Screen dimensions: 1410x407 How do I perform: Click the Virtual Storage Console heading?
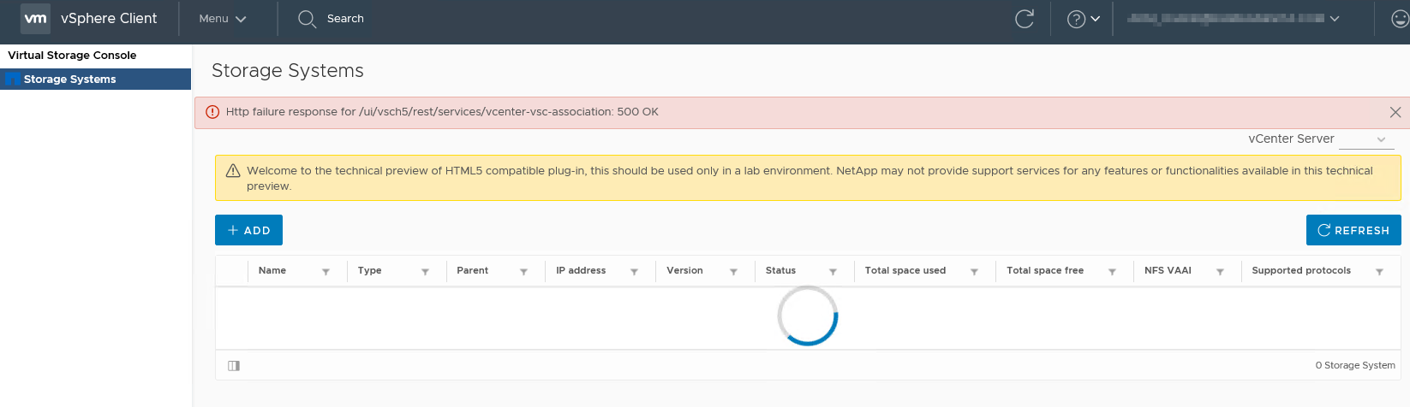[72, 55]
